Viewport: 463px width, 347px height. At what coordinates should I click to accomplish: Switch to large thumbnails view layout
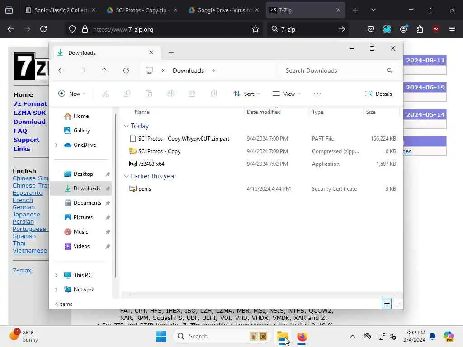[397, 304]
